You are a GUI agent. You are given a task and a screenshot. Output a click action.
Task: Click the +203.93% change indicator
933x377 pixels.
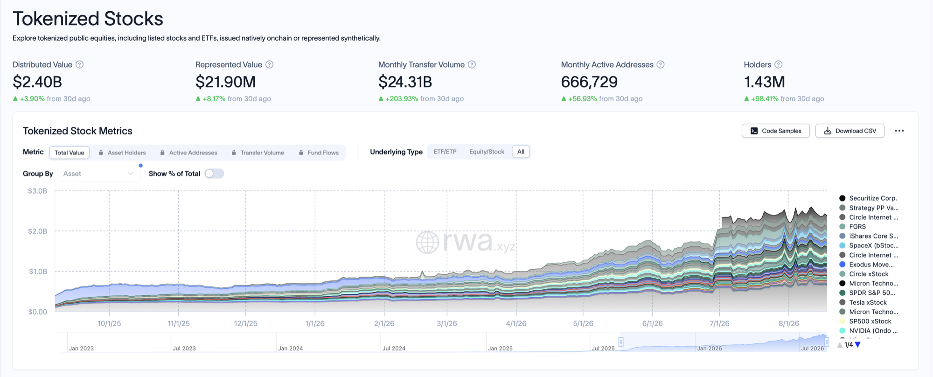[398, 99]
